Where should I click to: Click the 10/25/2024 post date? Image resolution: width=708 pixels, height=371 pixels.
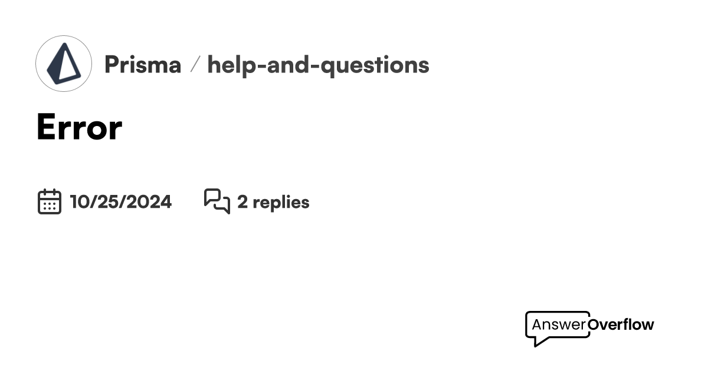click(120, 202)
